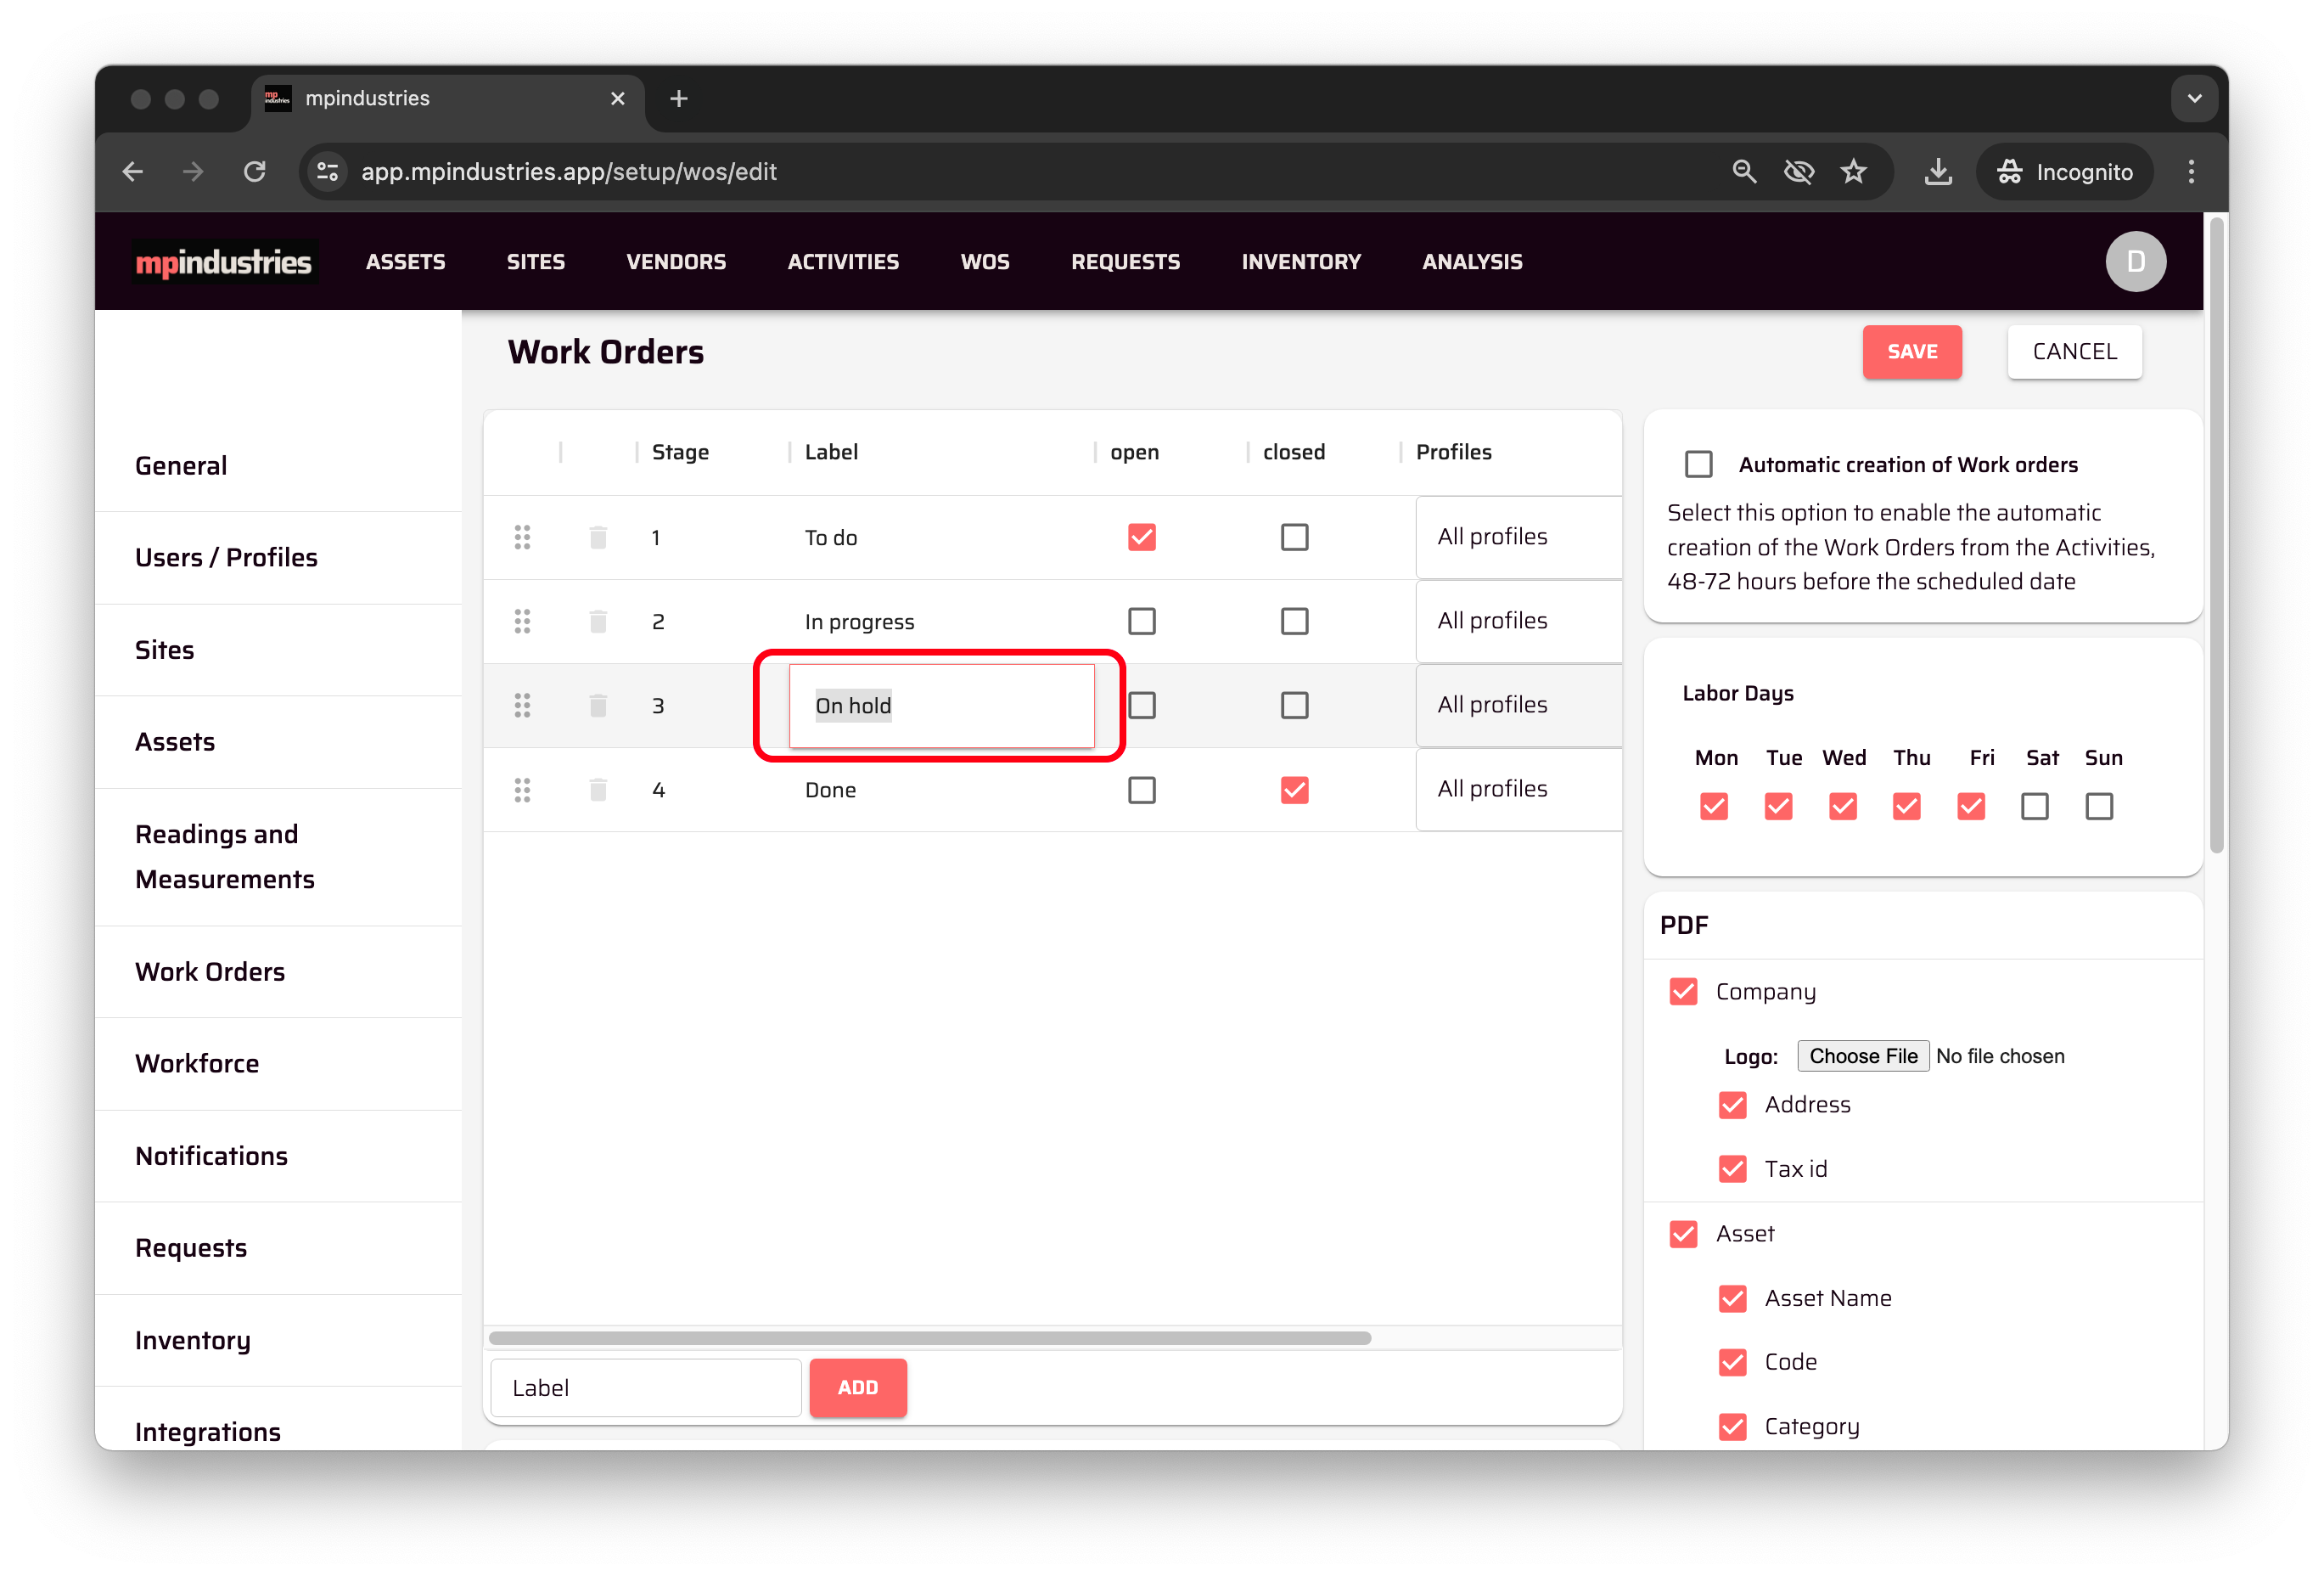Click drag handle on "On hold" row
2324x1576 pixels.
pos(522,706)
